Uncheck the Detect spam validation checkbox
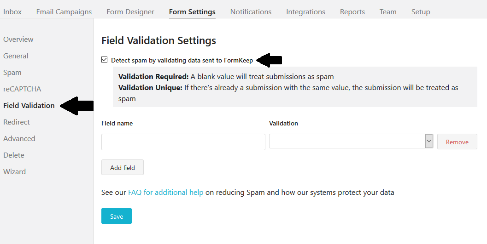Viewport: 487px width, 244px height. pos(105,60)
